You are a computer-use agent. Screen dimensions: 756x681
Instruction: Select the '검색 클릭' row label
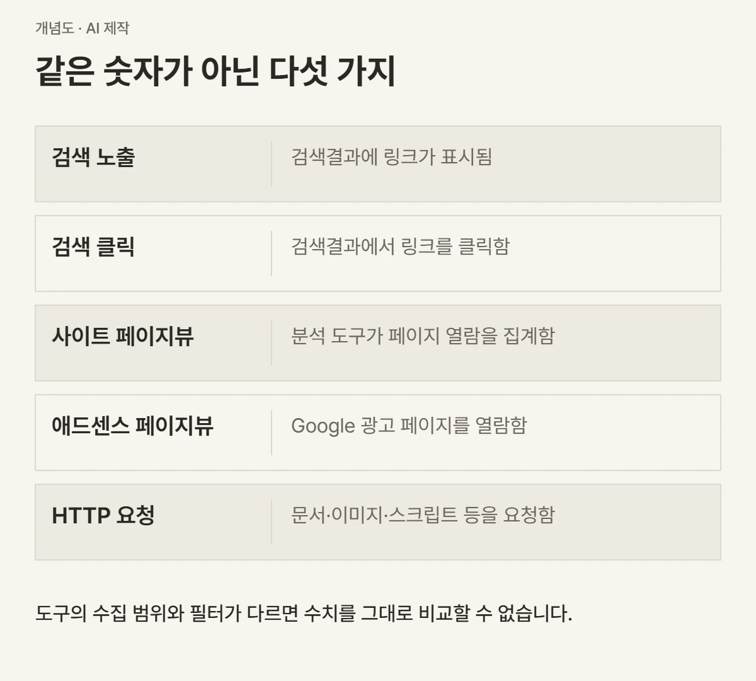[93, 247]
